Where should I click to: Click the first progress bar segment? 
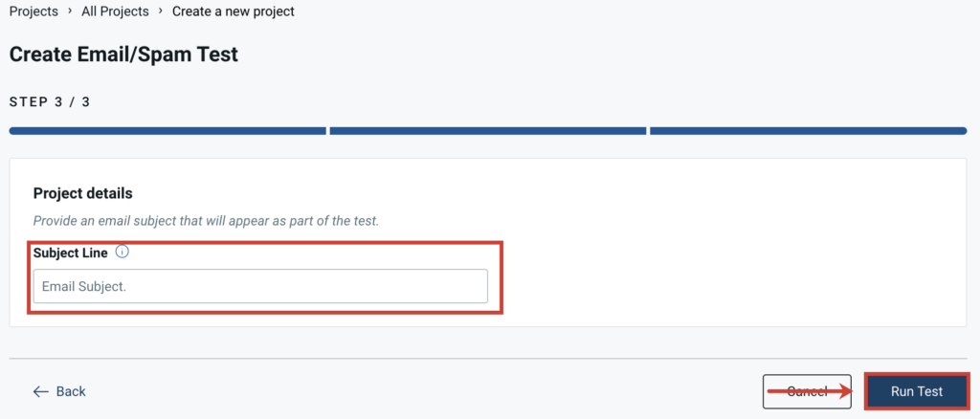point(167,130)
